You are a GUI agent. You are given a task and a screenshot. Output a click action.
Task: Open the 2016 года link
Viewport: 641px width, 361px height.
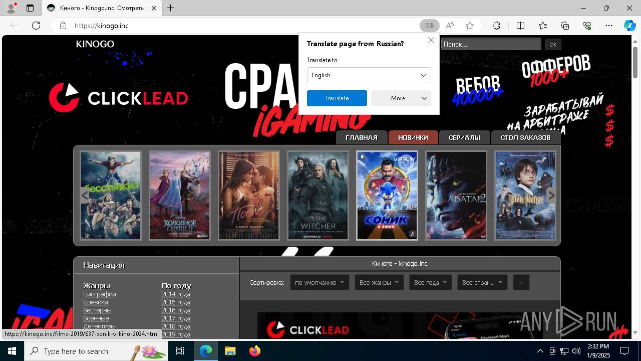pyautogui.click(x=176, y=310)
